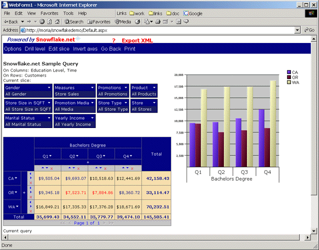This screenshot has width=319, height=250.
Task: Open the Tools menu
Action: click(x=68, y=13)
